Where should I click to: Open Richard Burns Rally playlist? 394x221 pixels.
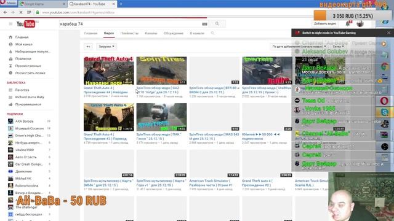pyautogui.click(x=30, y=97)
